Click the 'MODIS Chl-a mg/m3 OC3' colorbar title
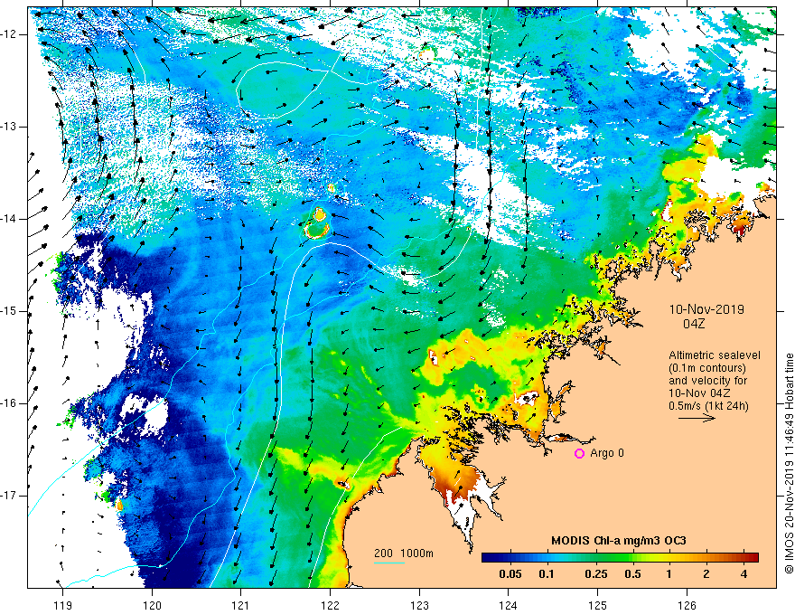 pos(619,541)
